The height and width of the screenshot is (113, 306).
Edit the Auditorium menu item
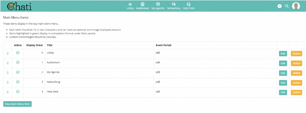tap(283, 63)
